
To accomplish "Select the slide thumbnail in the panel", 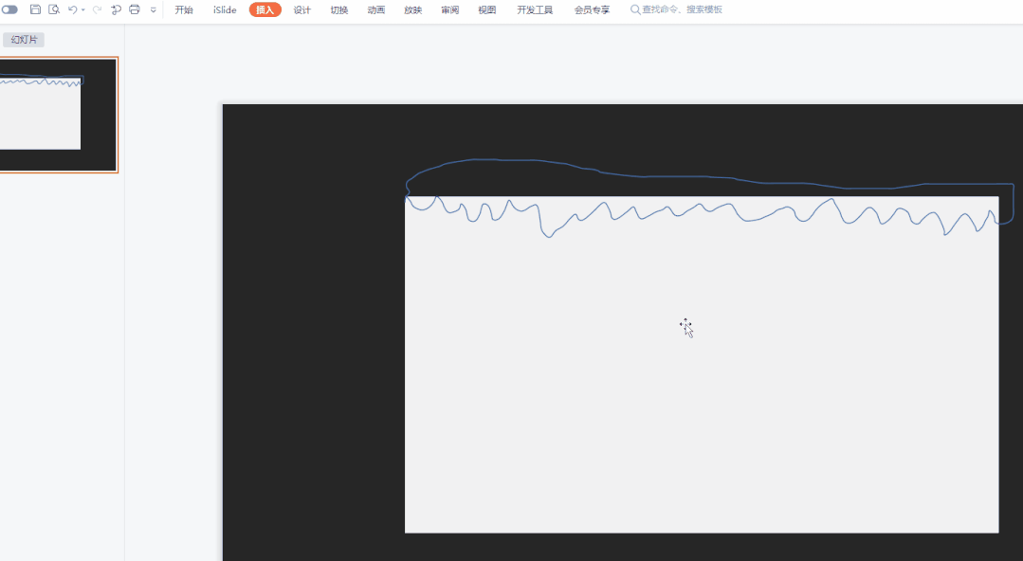I will click(x=58, y=115).
